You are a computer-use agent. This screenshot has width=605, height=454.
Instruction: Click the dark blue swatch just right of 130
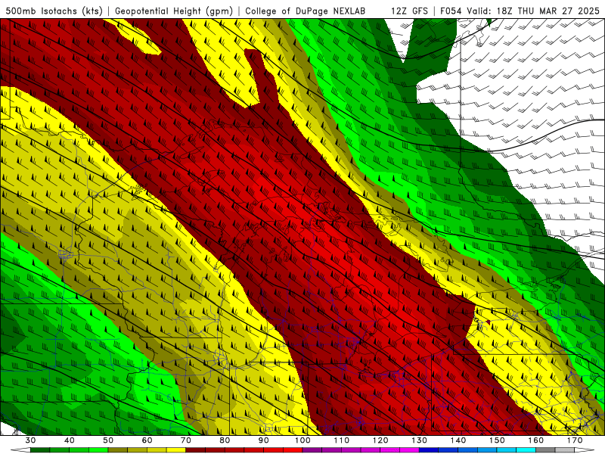coord(429,450)
